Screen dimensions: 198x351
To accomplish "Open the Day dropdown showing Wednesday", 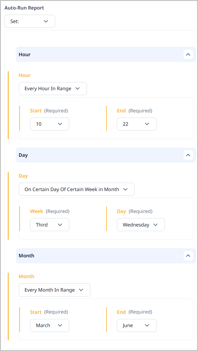I will [x=141, y=224].
